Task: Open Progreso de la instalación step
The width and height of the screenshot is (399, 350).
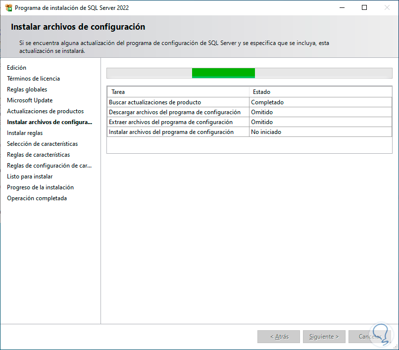Action: tap(40, 187)
